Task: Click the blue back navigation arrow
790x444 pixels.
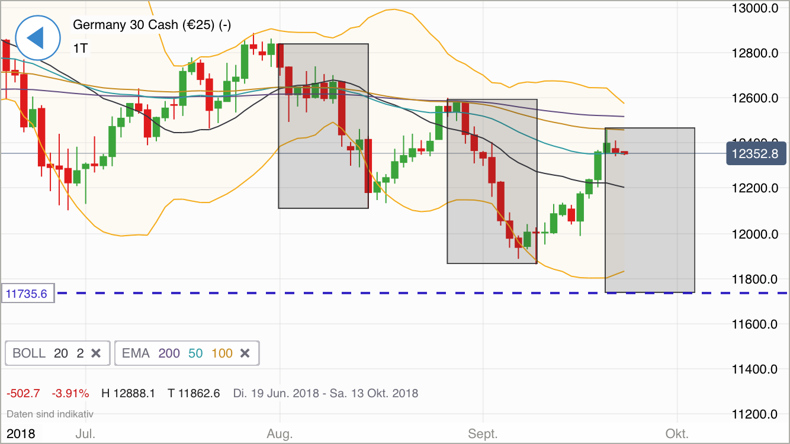Action: 38,38
